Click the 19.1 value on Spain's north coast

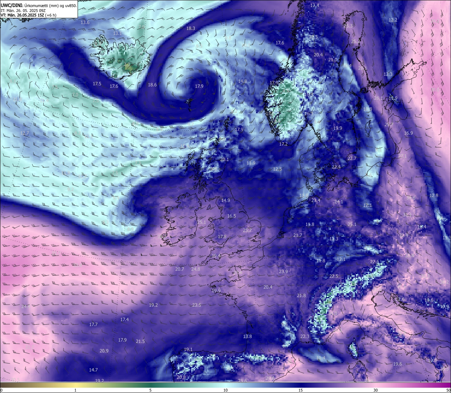point(188,350)
